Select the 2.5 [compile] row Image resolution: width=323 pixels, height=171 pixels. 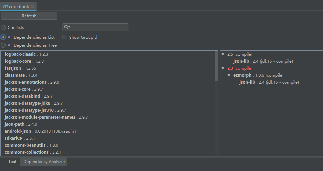[240, 54]
